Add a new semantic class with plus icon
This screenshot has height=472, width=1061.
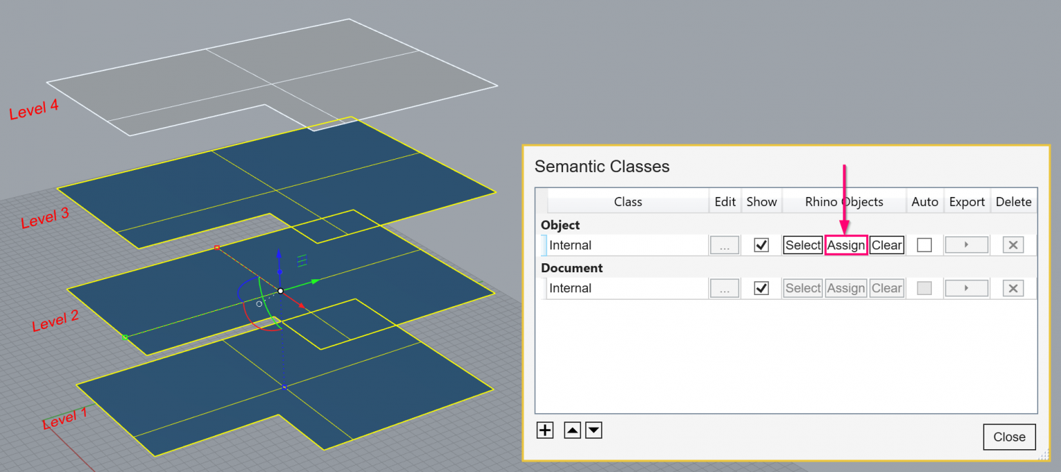(545, 431)
